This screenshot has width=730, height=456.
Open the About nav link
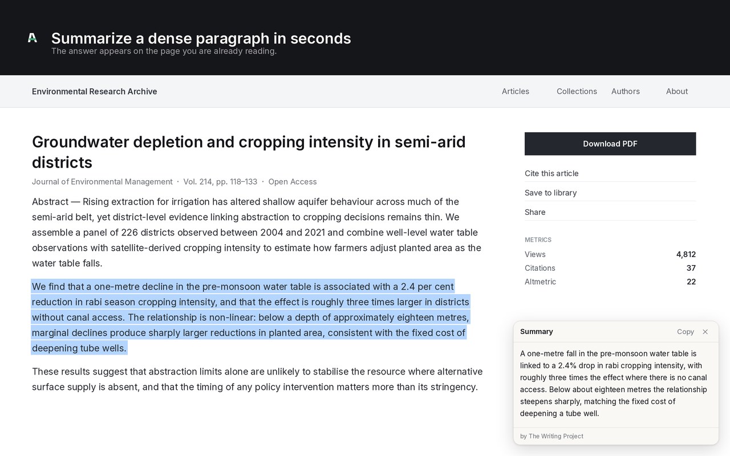tap(677, 91)
